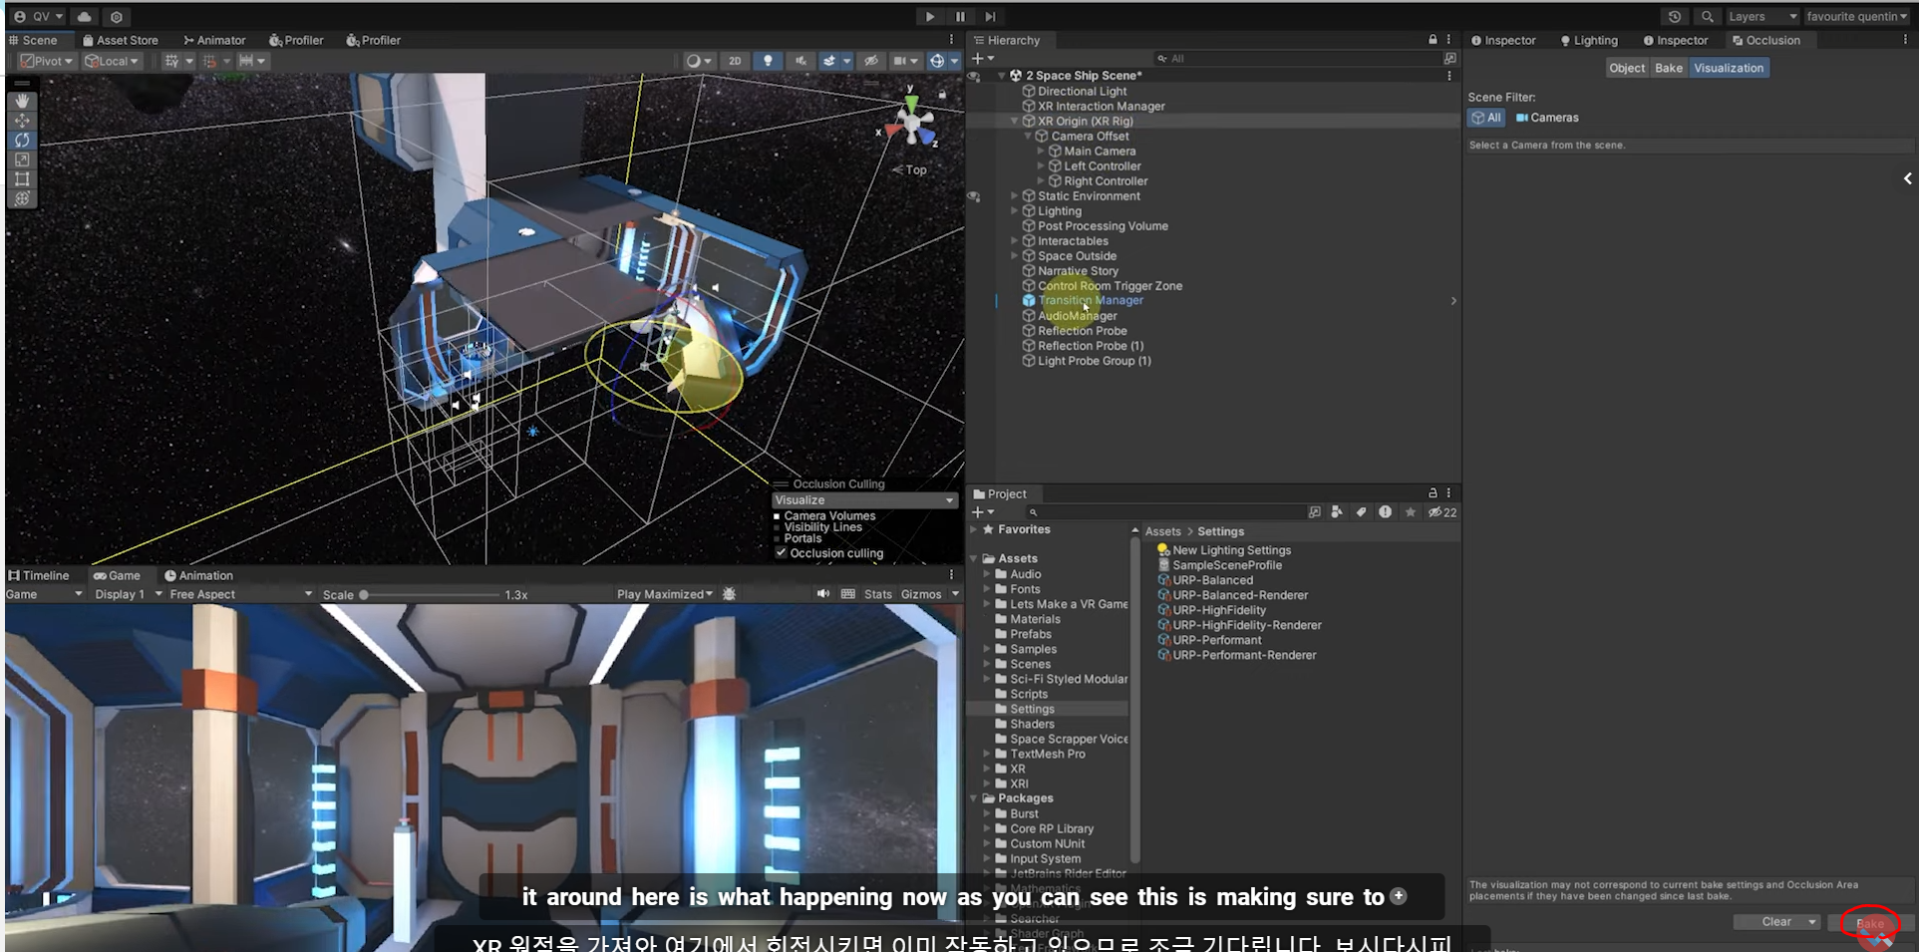Click the Object button in Occlusion panel

1627,68
